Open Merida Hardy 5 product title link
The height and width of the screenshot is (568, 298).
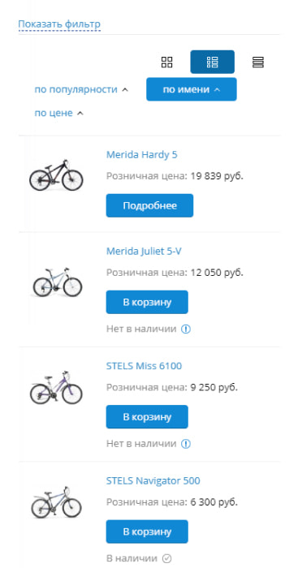pos(142,155)
